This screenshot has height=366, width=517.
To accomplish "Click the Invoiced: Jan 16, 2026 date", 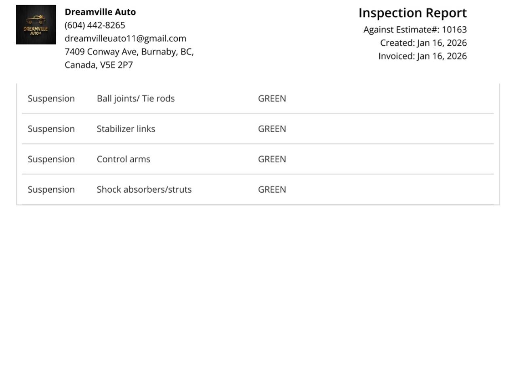I will coord(422,57).
